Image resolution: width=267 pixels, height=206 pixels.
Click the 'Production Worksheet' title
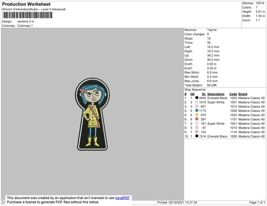26,4
